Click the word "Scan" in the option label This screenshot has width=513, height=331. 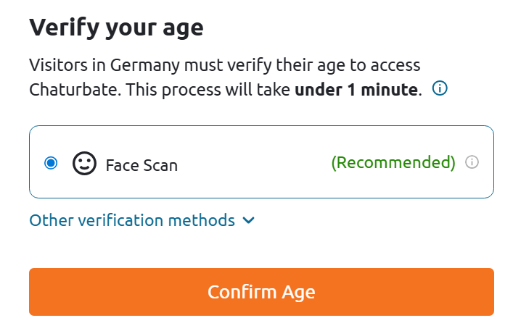click(159, 164)
